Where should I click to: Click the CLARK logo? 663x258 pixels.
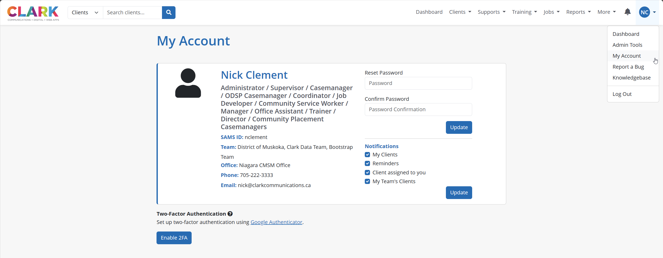[33, 13]
